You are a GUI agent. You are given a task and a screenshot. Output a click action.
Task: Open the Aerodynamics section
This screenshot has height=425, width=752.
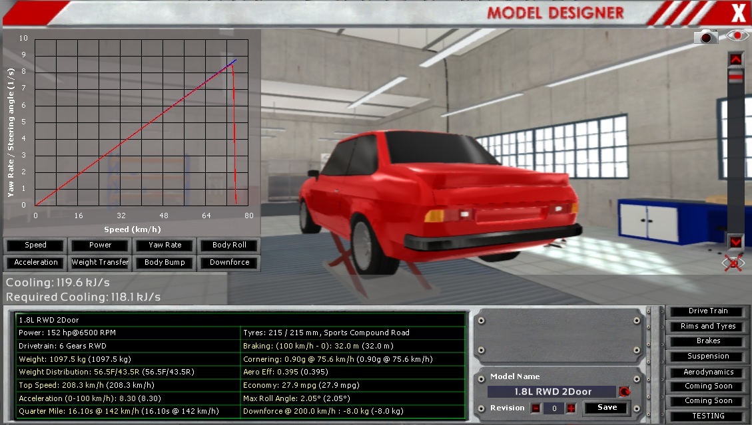[x=708, y=372]
